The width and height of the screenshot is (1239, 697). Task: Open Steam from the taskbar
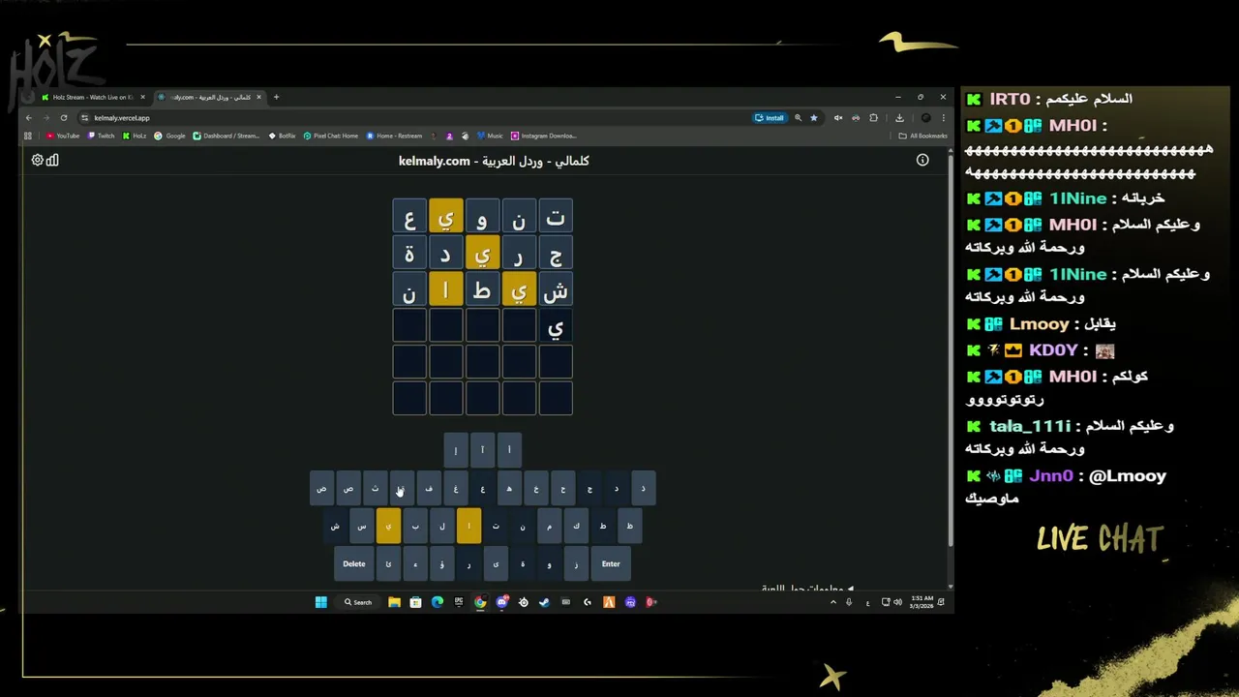tap(544, 602)
